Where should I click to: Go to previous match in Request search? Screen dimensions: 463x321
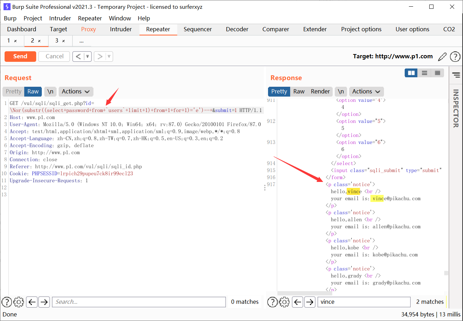[x=32, y=302]
